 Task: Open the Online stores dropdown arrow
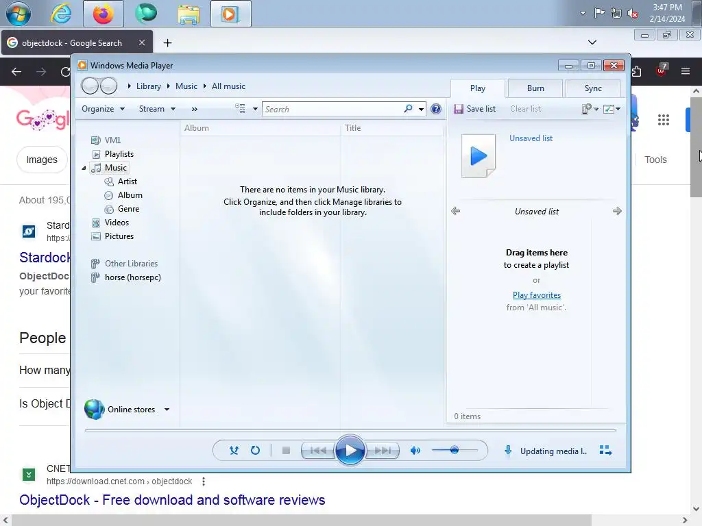click(167, 410)
